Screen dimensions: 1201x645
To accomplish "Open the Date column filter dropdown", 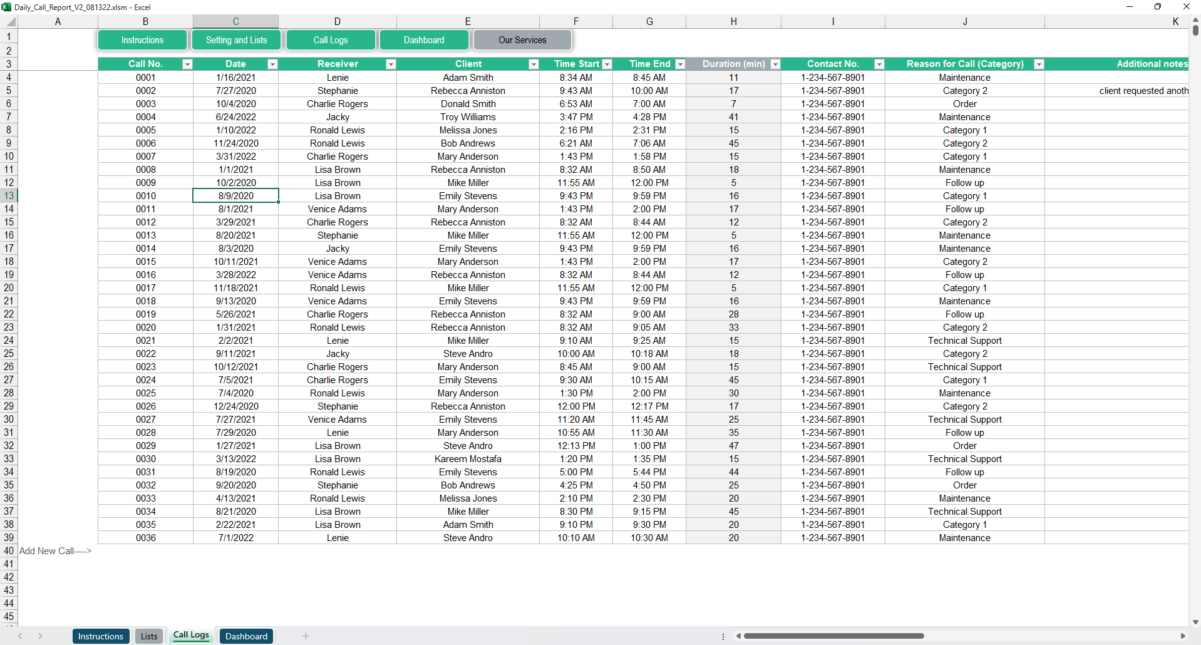I will coord(272,64).
